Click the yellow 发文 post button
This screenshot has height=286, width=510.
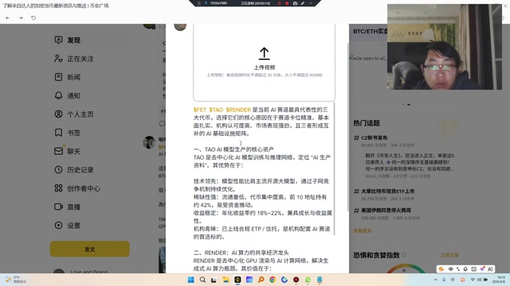pos(90,249)
